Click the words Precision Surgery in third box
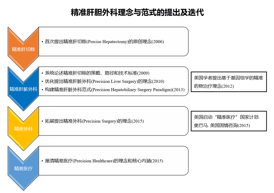The height and width of the screenshot is (193, 274). [100, 121]
